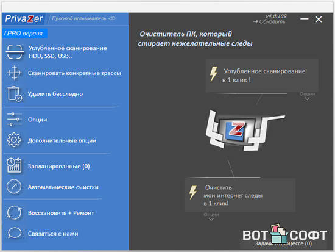This screenshot has width=335, height=252.
Task: Click the PrivaZer logo
Action: tap(24, 19)
